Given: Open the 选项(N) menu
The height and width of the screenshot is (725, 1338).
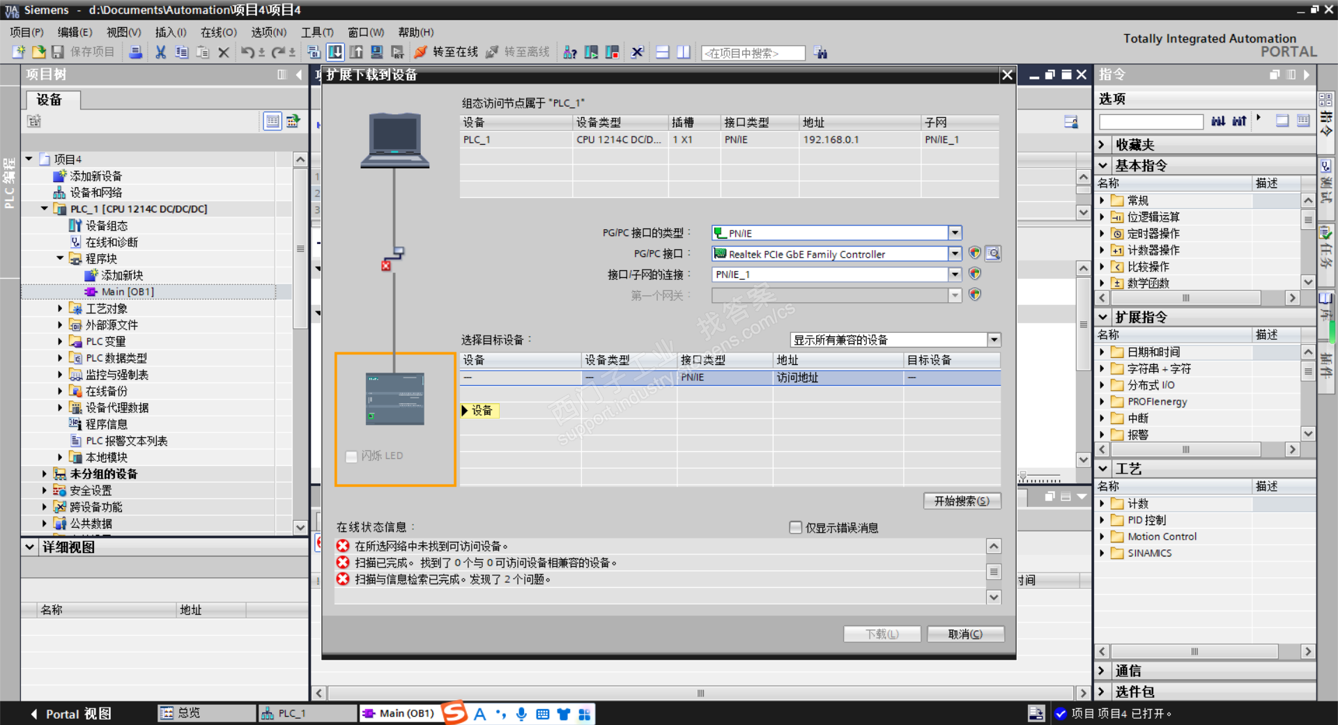Looking at the screenshot, I should click(x=269, y=32).
